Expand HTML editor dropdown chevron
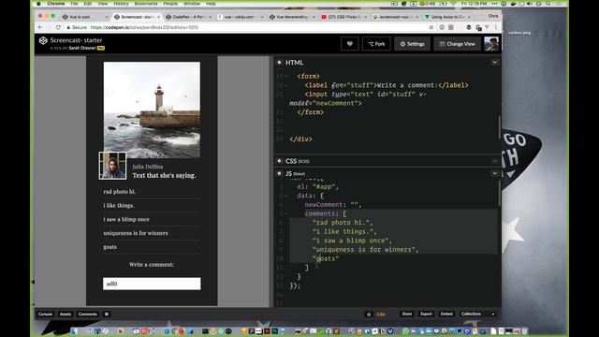Viewport: 599px width, 337px height. coord(495,63)
